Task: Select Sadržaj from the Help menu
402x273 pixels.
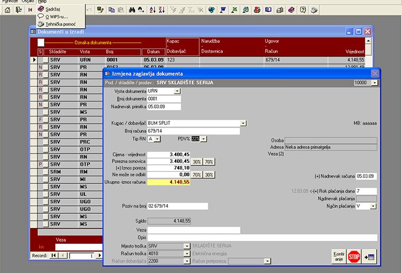Action: 53,9
